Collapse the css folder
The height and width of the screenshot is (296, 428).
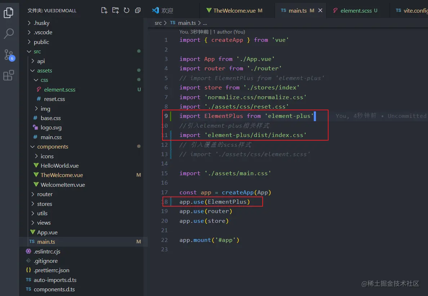[x=36, y=80]
